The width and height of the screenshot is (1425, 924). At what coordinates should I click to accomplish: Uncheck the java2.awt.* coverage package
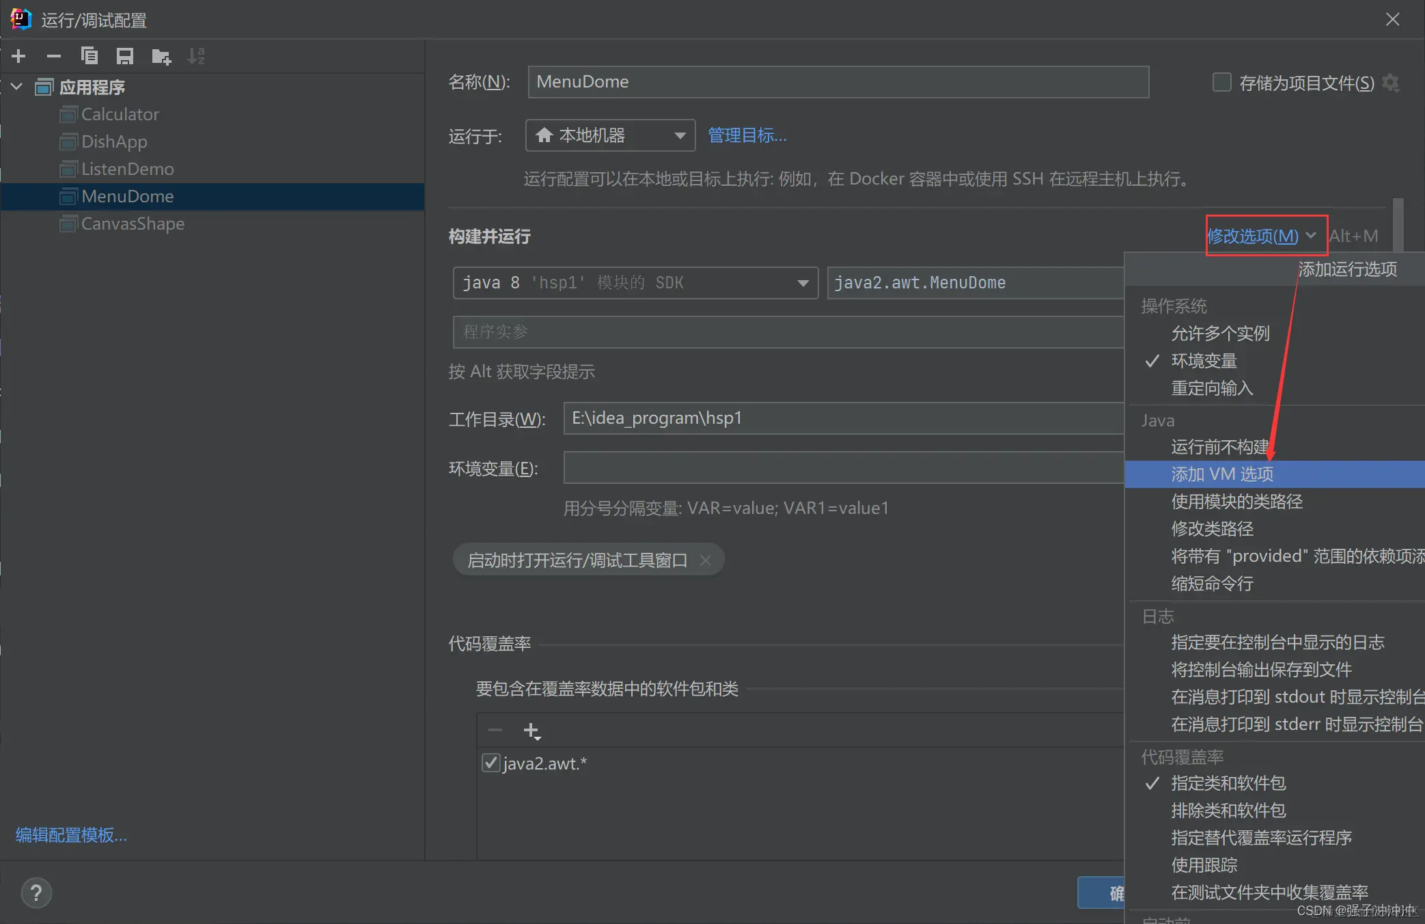(x=490, y=763)
